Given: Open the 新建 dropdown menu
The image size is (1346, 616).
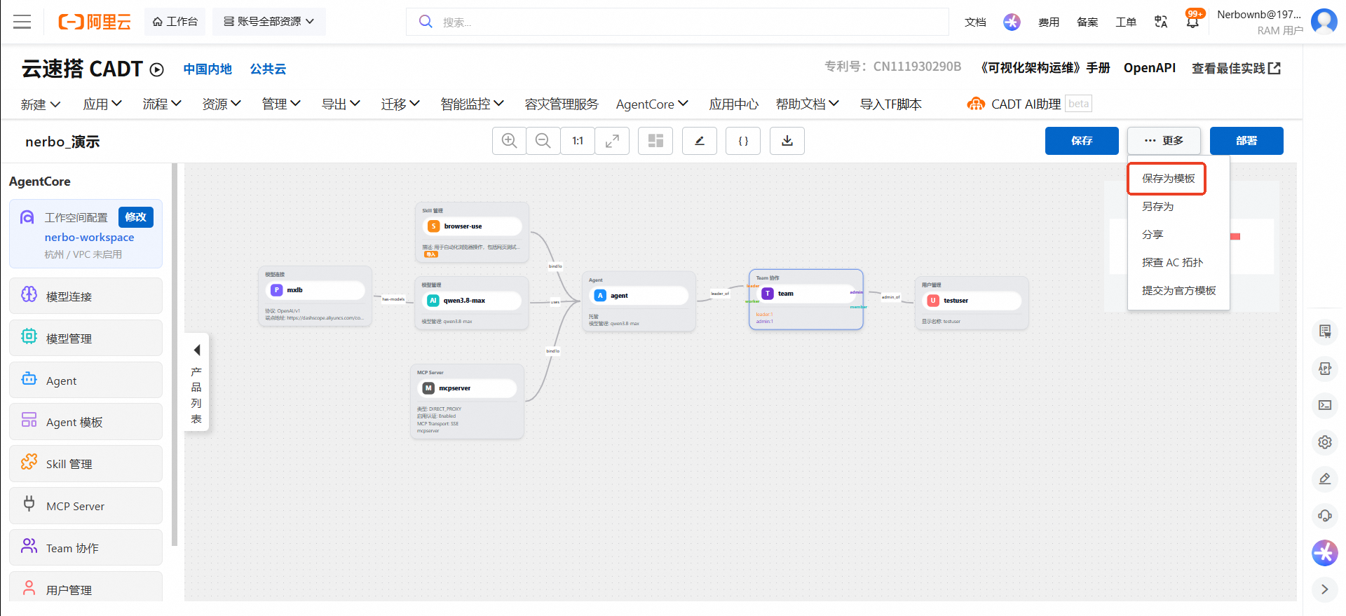Looking at the screenshot, I should tap(41, 104).
